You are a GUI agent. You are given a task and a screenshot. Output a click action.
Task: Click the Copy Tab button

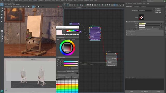(158, 92)
